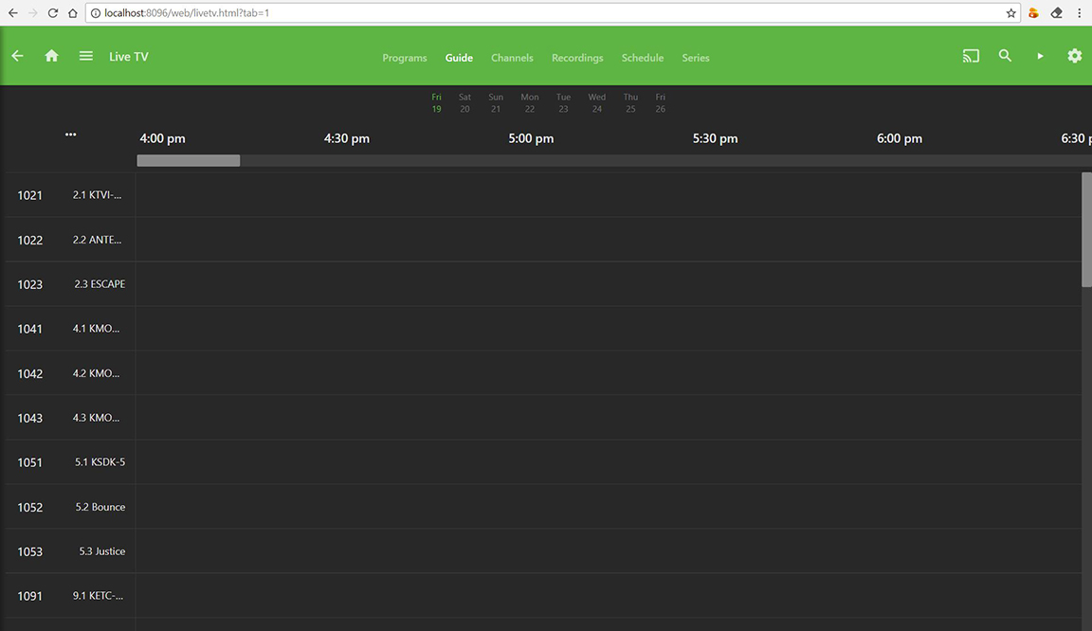The image size is (1092, 631).
Task: Click the browser home icon
Action: pyautogui.click(x=72, y=12)
